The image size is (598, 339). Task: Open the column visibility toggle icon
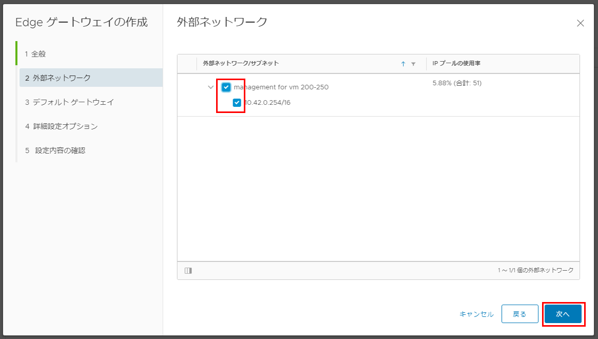[188, 271]
